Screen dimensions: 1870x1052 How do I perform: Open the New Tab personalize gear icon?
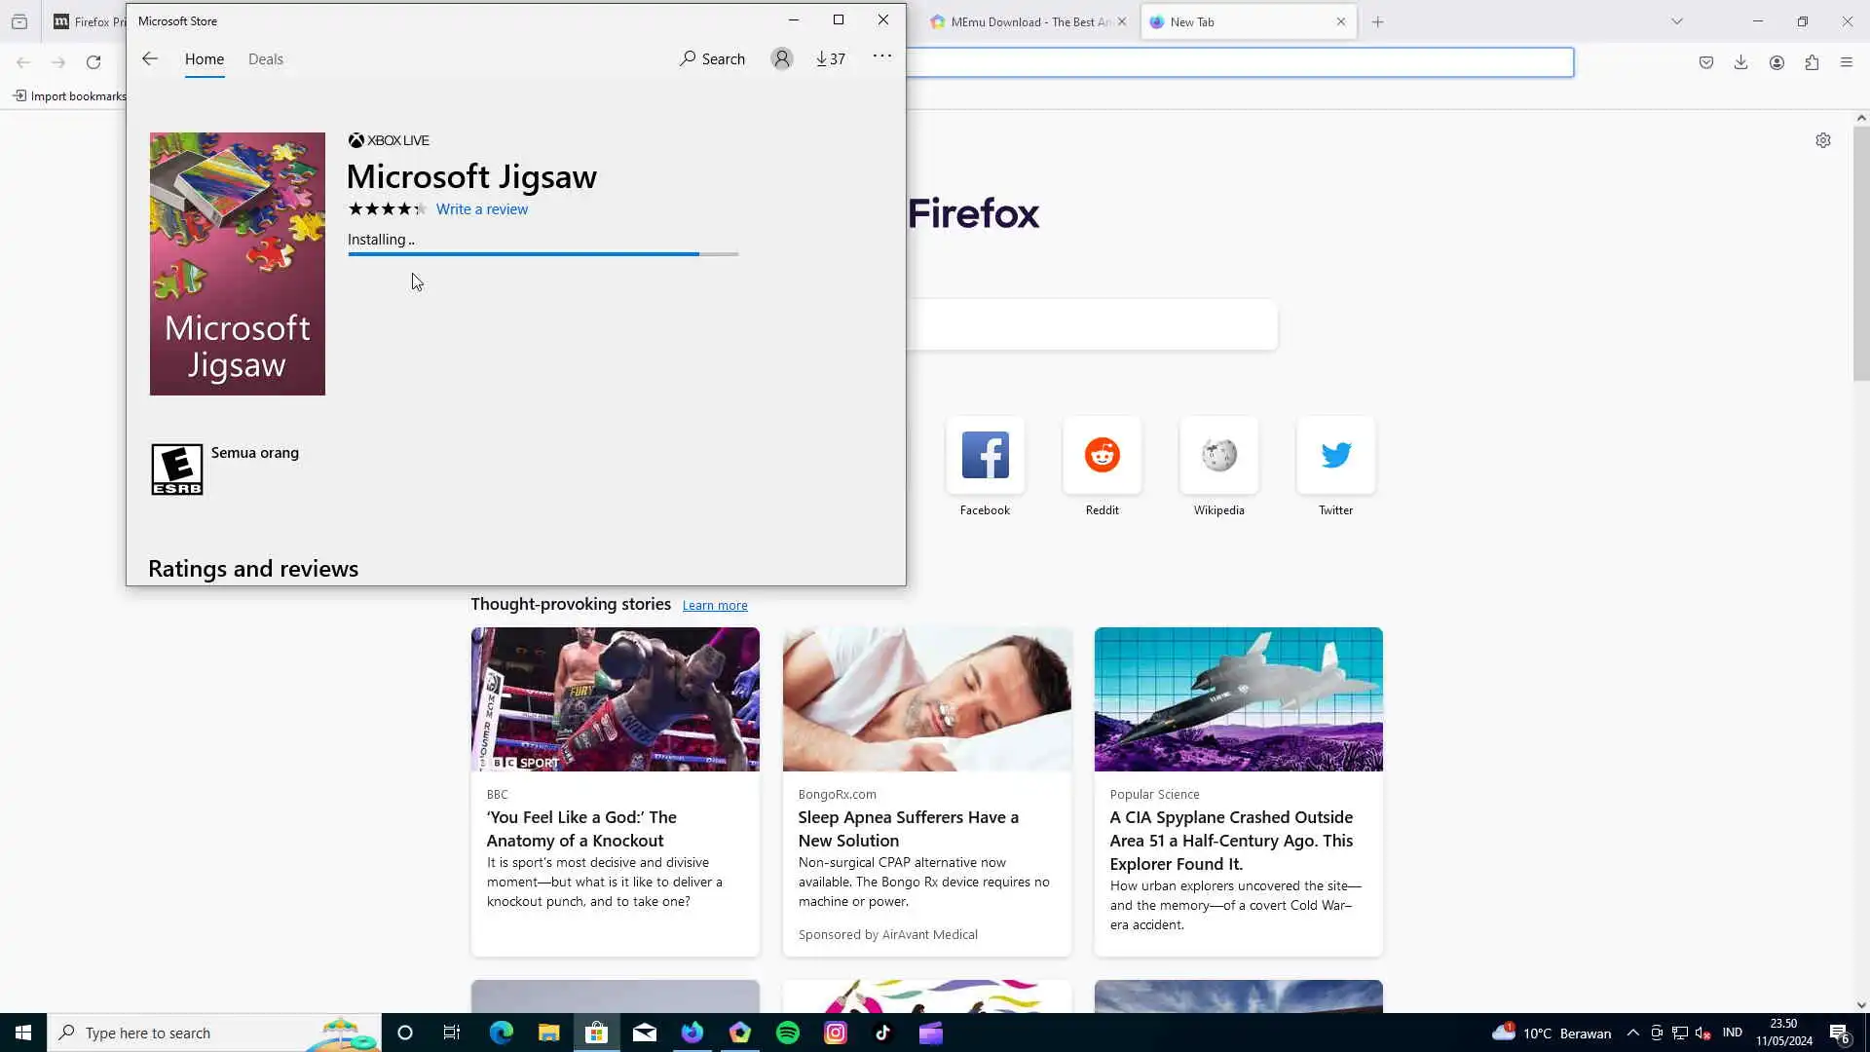click(1822, 140)
